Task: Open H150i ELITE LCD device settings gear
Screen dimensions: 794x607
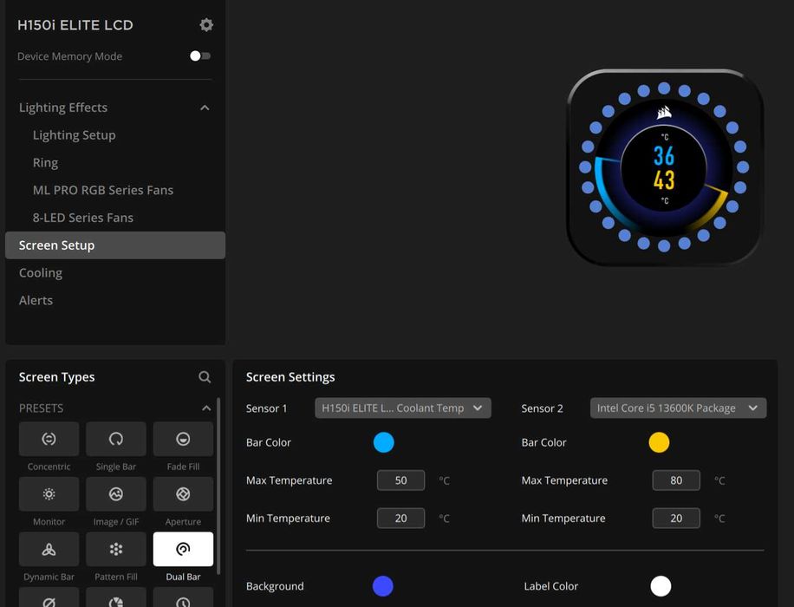Action: click(x=206, y=25)
